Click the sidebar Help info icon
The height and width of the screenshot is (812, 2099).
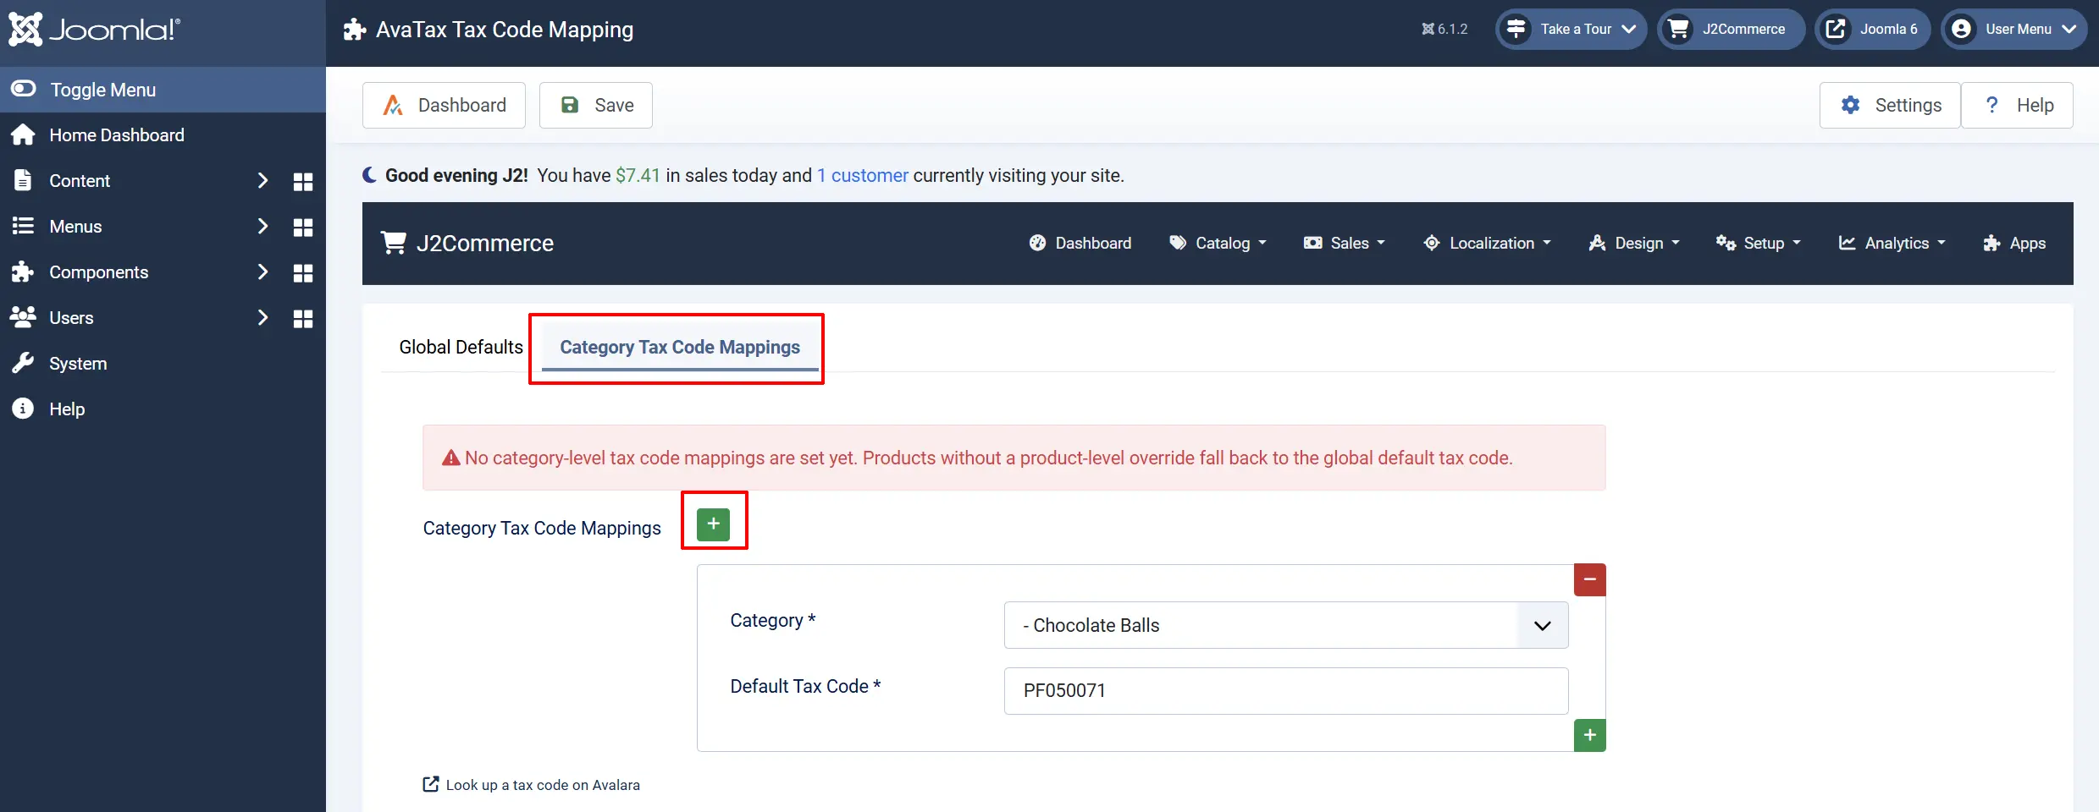point(23,409)
